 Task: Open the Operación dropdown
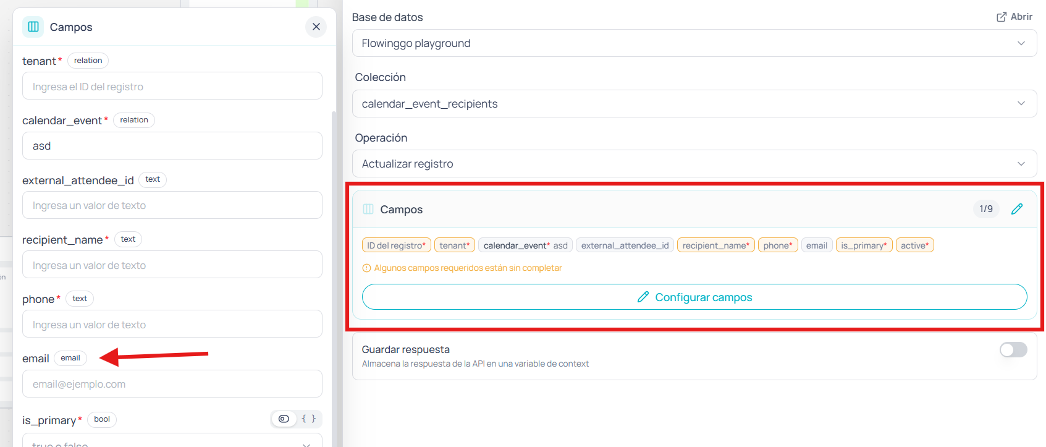694,164
